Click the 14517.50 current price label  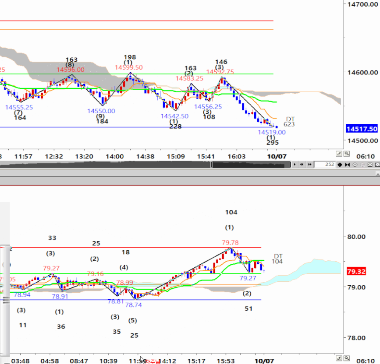coord(362,129)
